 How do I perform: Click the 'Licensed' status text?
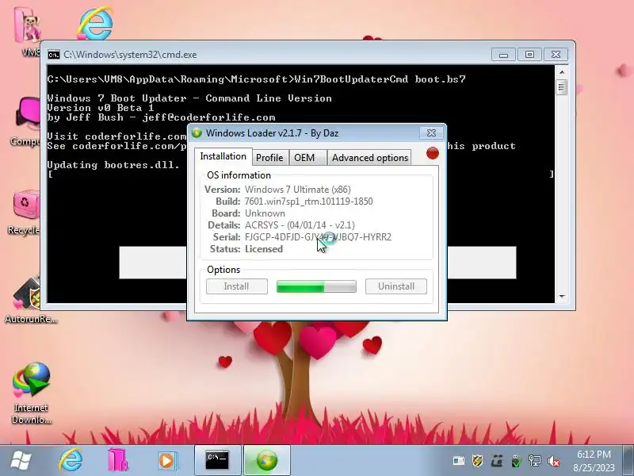pos(264,249)
